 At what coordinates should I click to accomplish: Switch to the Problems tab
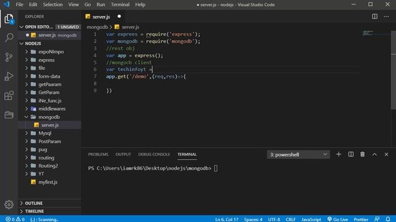[x=98, y=154]
